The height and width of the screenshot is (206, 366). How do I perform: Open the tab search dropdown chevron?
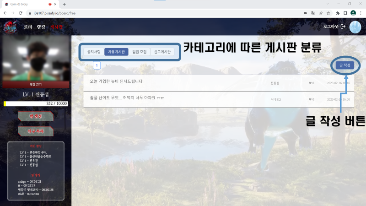point(328,4)
